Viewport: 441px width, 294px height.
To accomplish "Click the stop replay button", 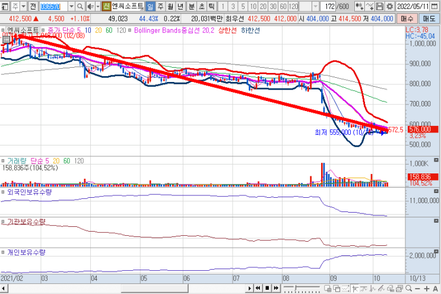I will pos(267,288).
